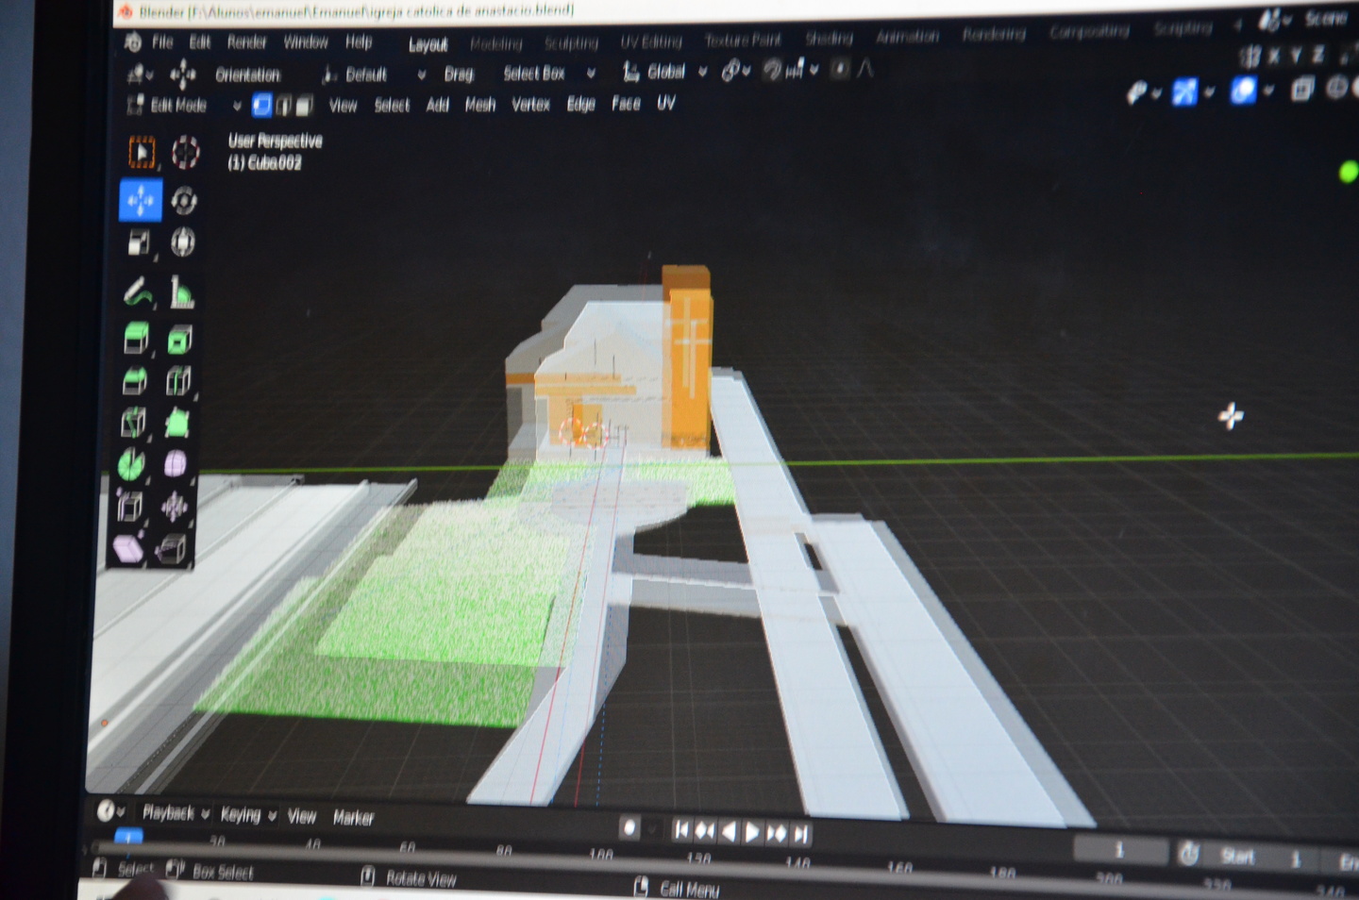The image size is (1359, 900).
Task: Switch to face select mode
Action: pyautogui.click(x=304, y=106)
